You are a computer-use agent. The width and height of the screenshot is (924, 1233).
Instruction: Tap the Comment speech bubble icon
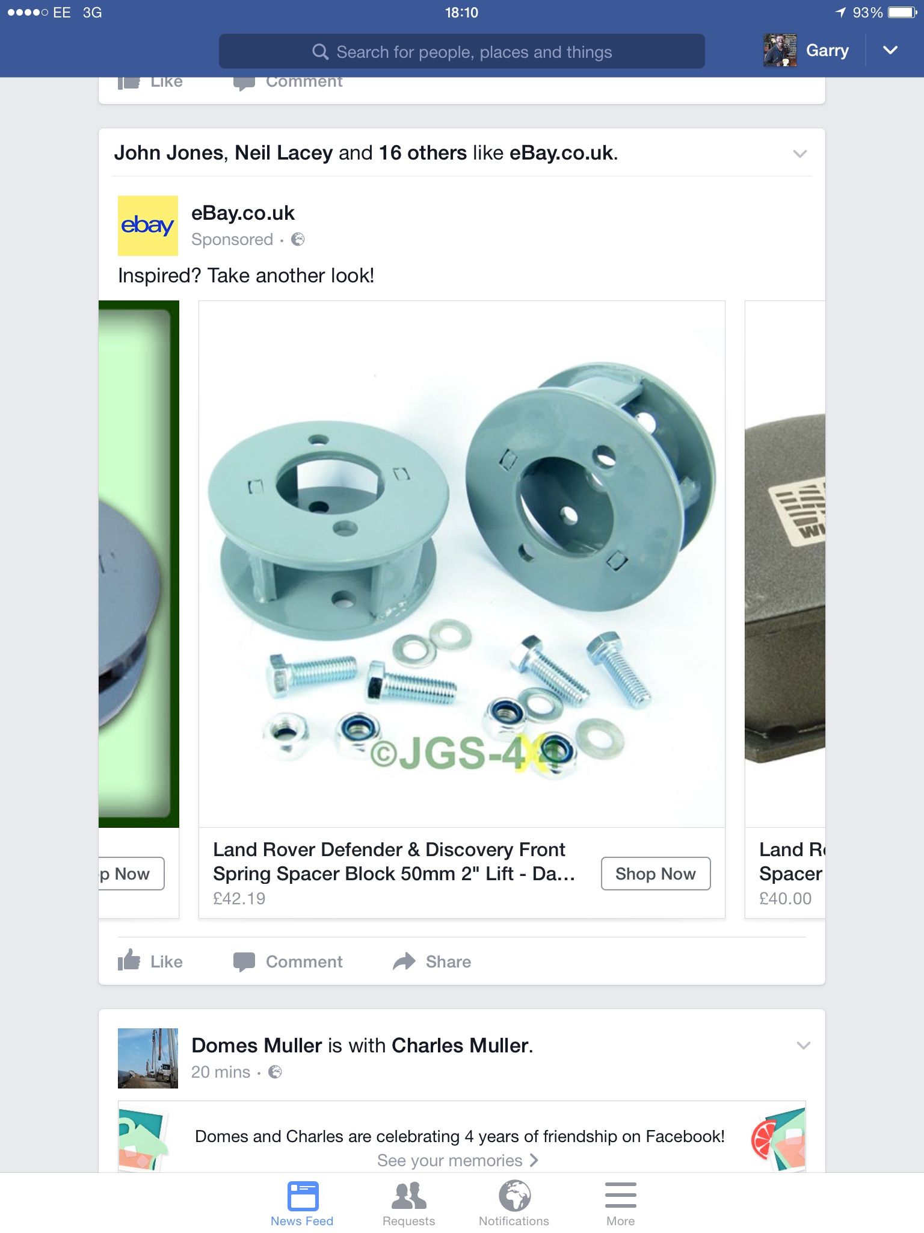tap(244, 961)
